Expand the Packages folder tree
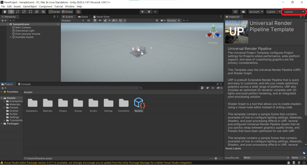The height and width of the screenshot is (165, 307). point(2,124)
